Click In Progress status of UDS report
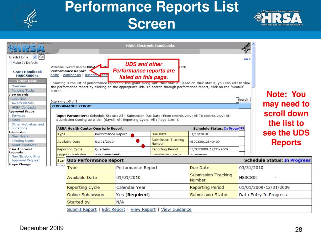The height and width of the screenshot is (241, 321). pyautogui.click(x=297, y=160)
